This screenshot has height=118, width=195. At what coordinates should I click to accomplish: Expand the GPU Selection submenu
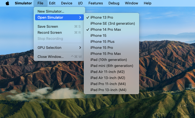pos(59,47)
